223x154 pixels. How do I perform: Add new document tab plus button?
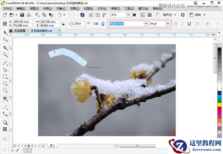point(59,31)
